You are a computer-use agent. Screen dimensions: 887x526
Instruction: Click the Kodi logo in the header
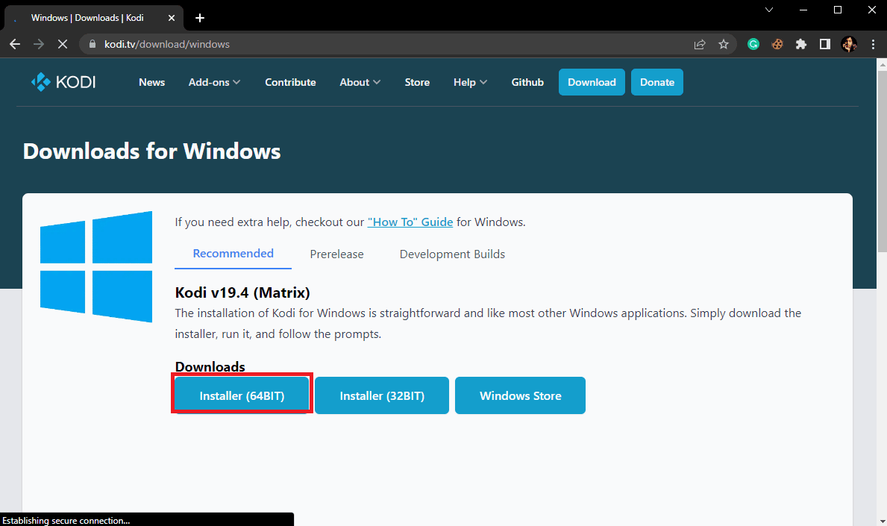[63, 82]
